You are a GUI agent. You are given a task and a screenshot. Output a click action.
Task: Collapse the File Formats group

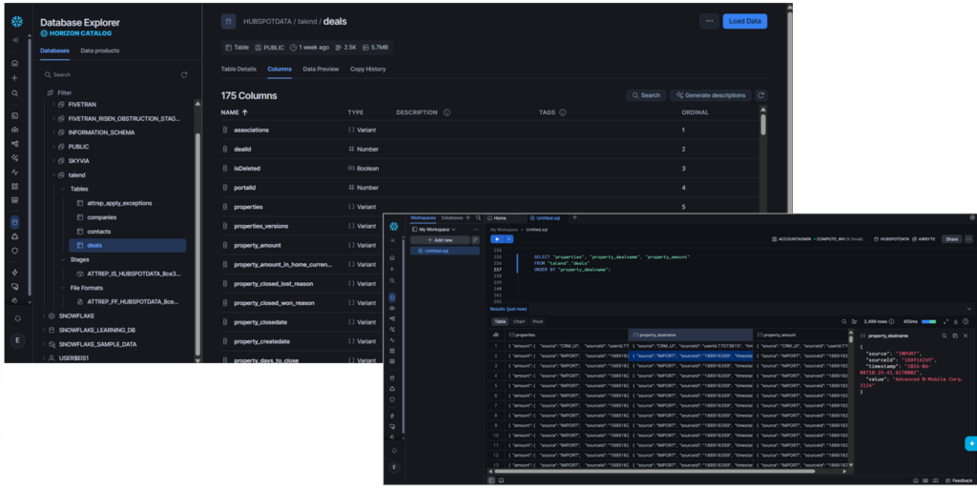[x=63, y=288]
